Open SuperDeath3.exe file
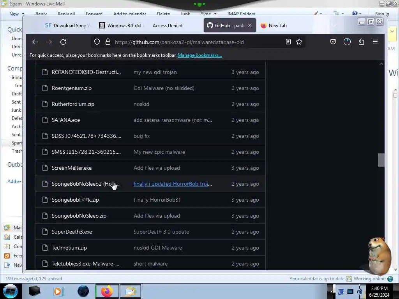The image size is (399, 299). coord(72,232)
